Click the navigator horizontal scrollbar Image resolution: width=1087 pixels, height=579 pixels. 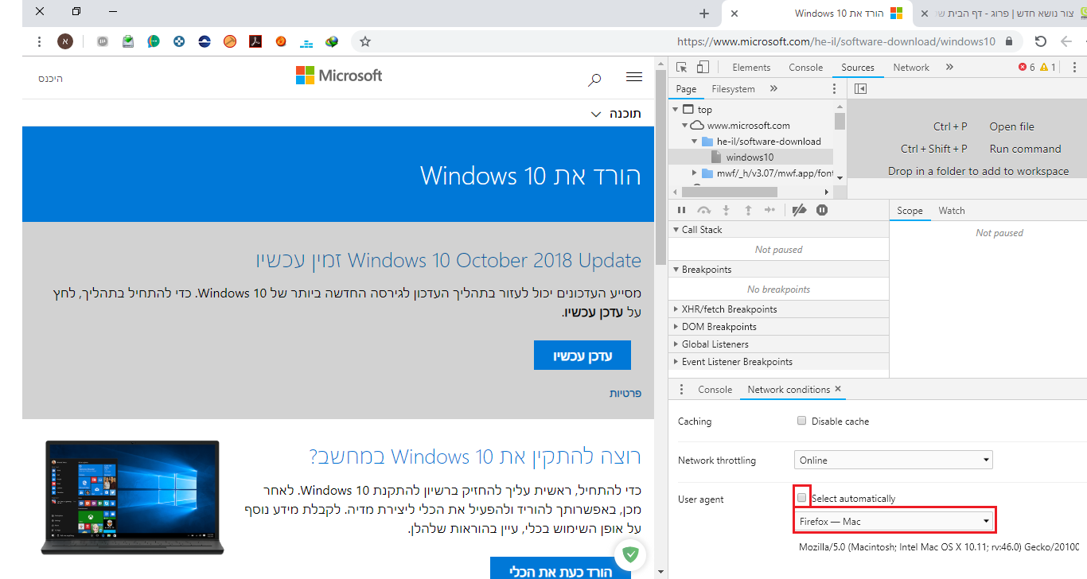729,192
